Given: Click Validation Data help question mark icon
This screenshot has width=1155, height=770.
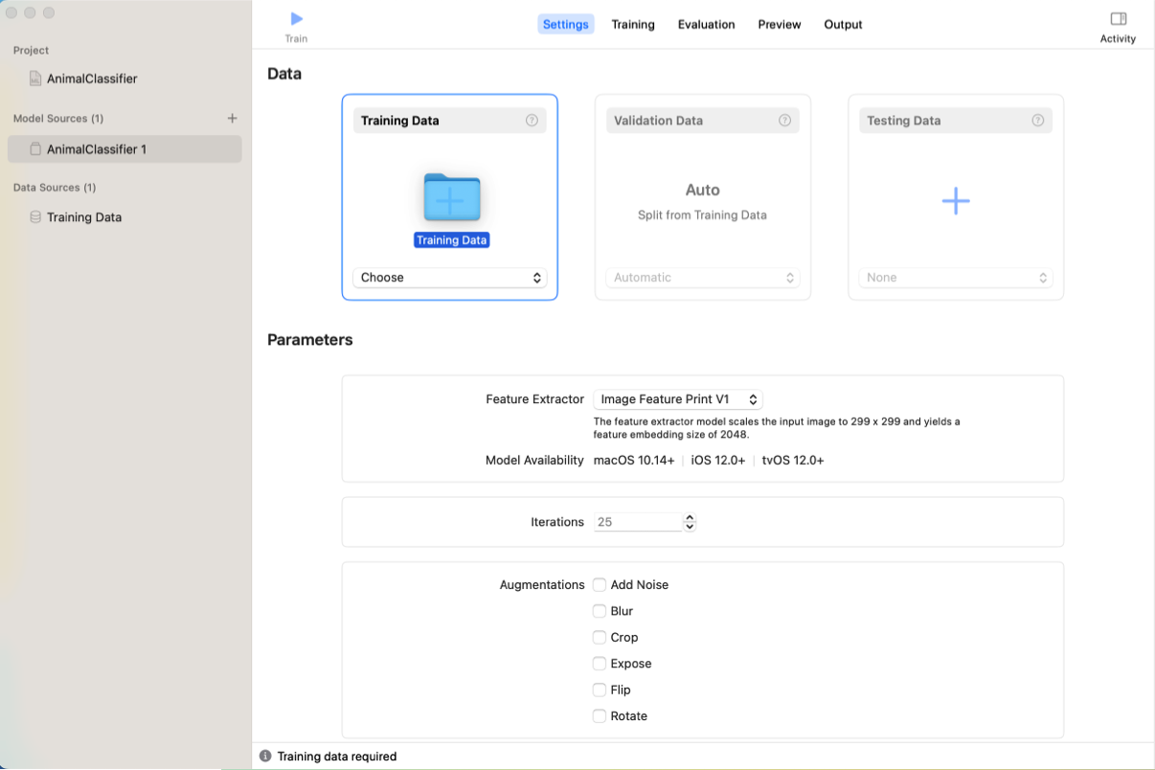Looking at the screenshot, I should tap(784, 121).
